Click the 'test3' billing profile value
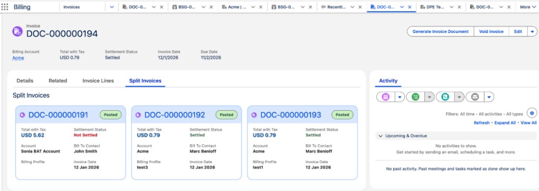Viewport: 539px width, 191px height. pos(142,167)
